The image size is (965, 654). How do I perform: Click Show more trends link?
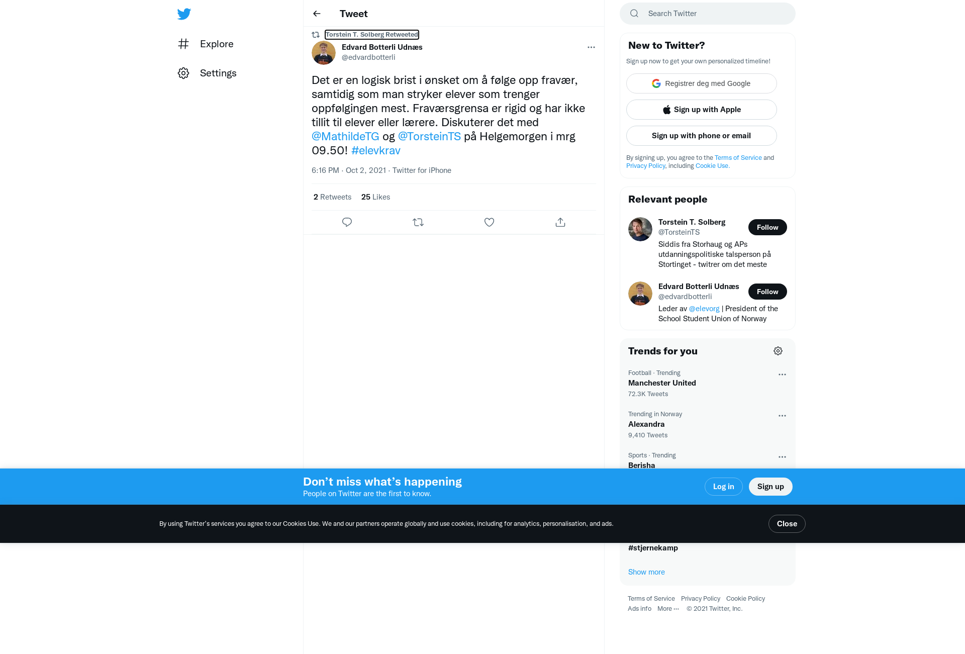pos(646,572)
